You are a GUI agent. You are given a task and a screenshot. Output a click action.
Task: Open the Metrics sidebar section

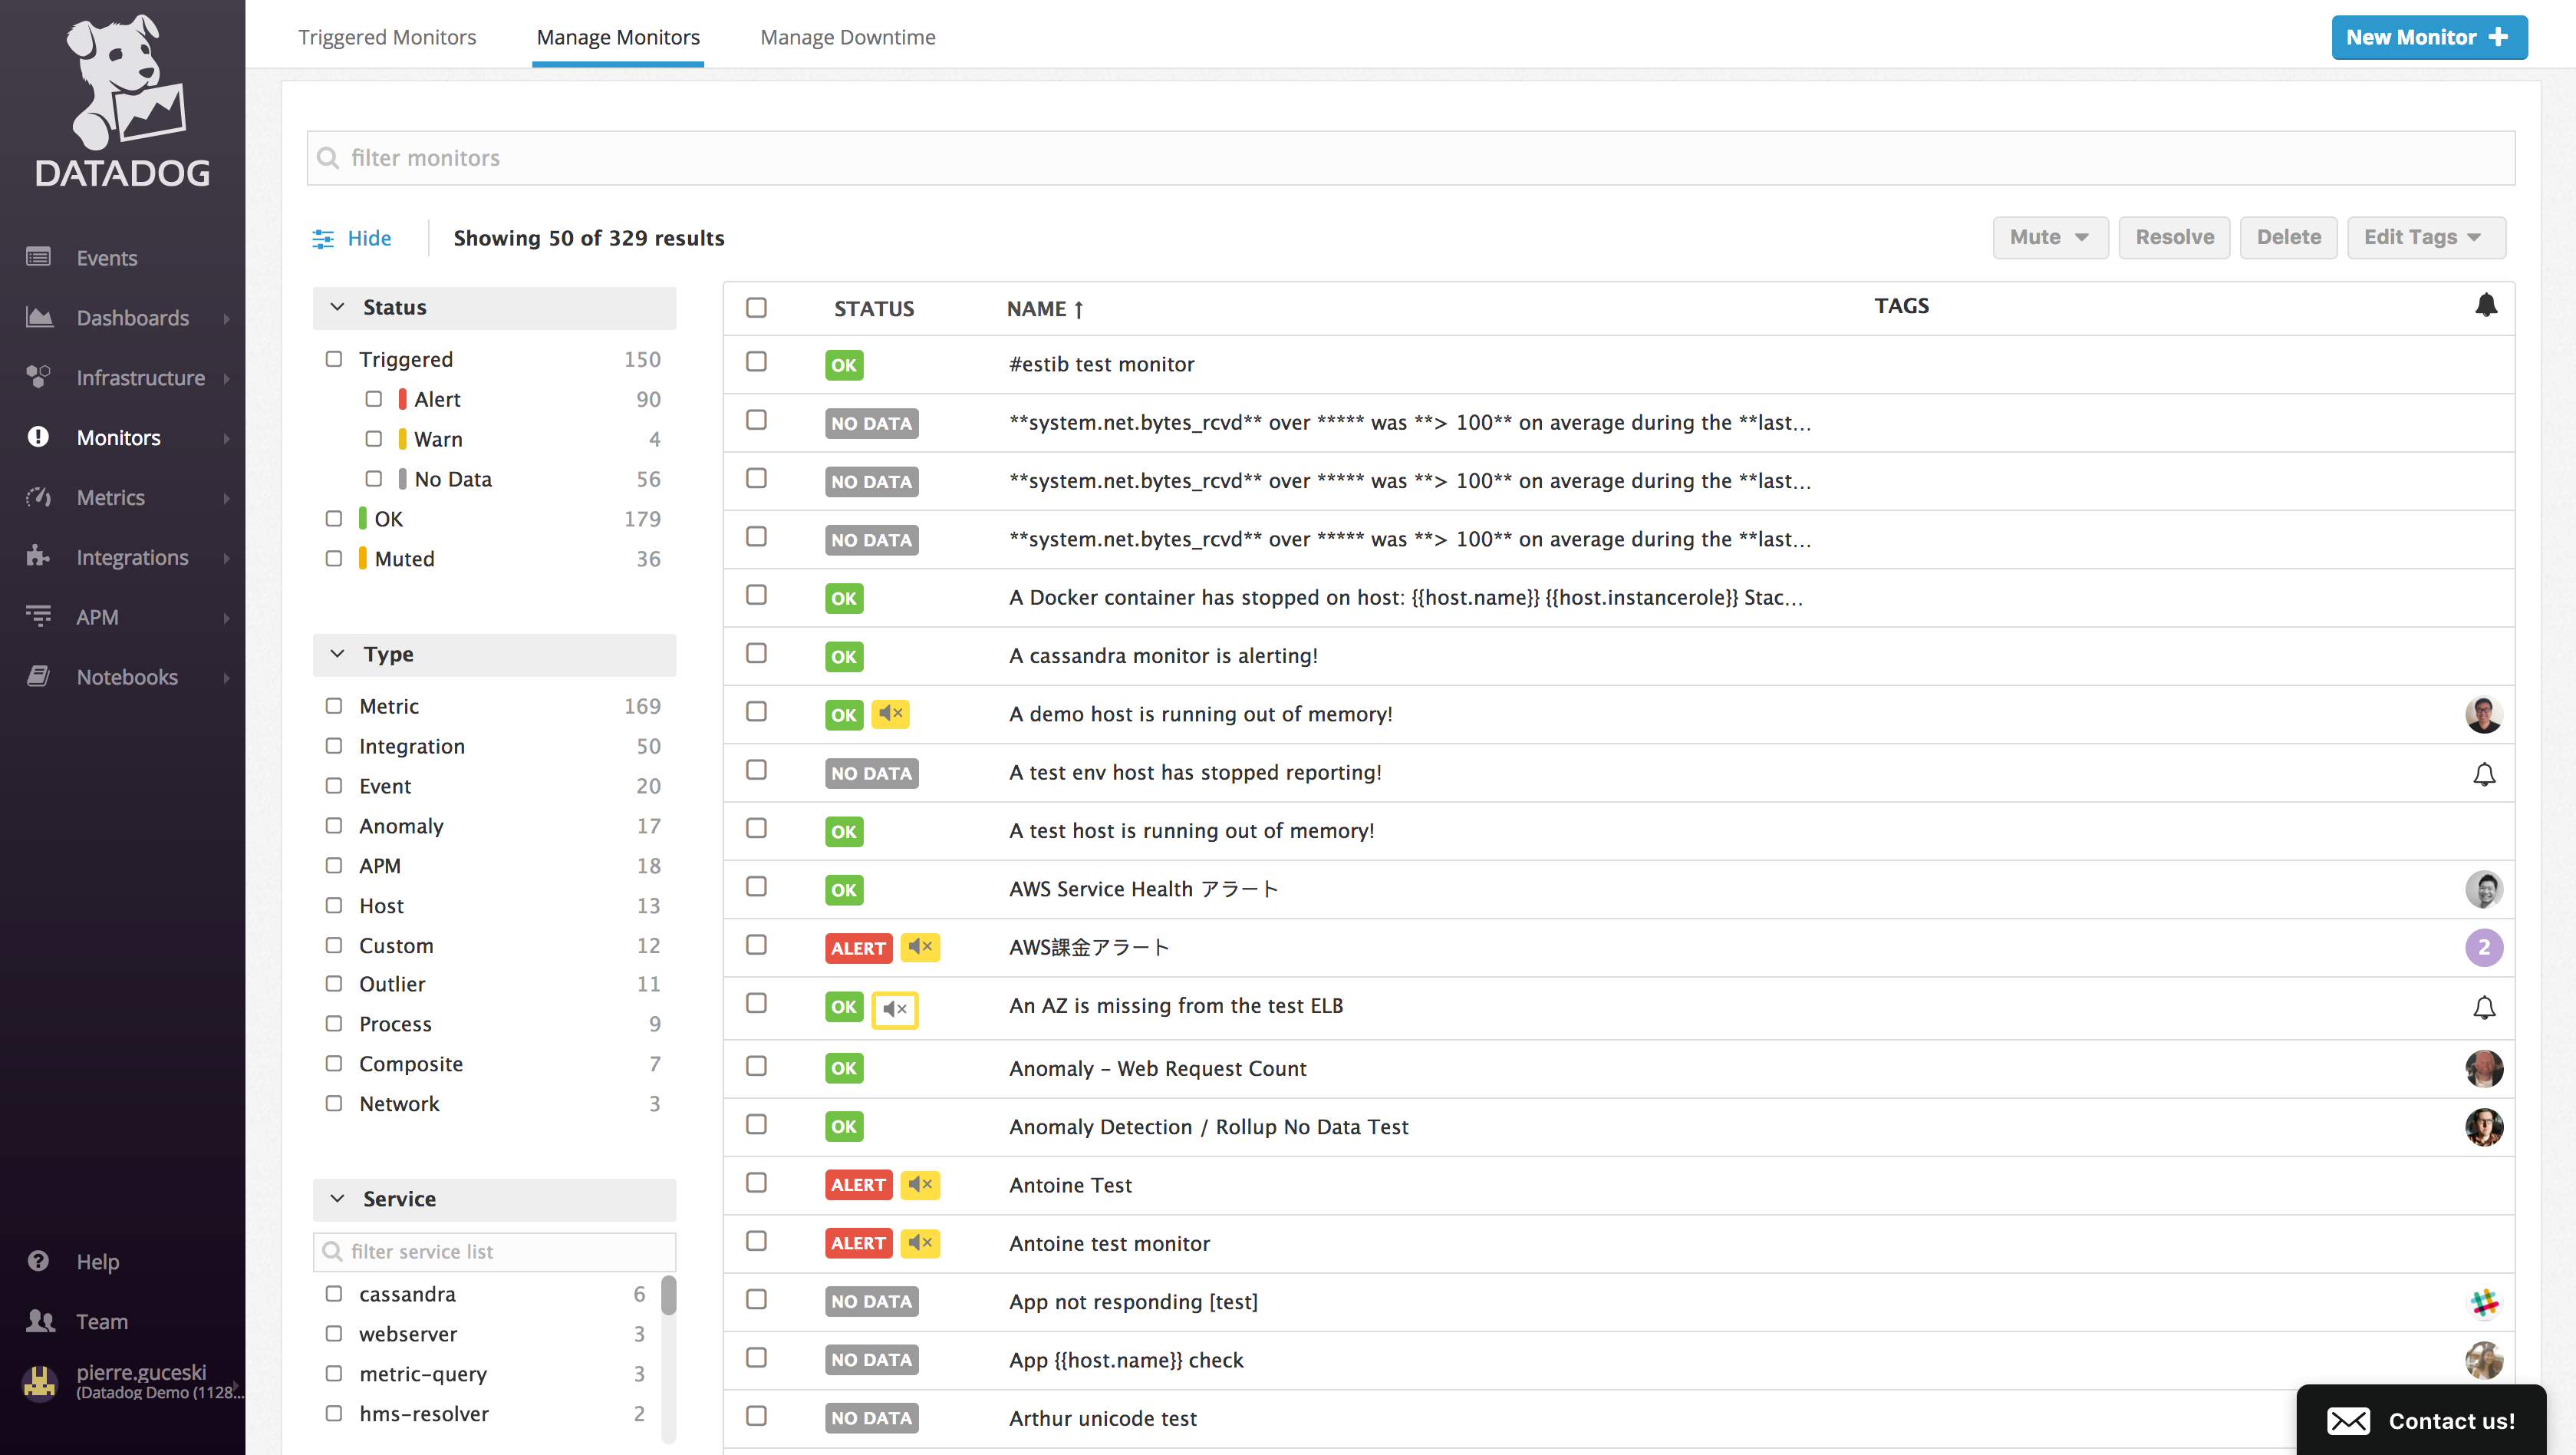tap(110, 497)
